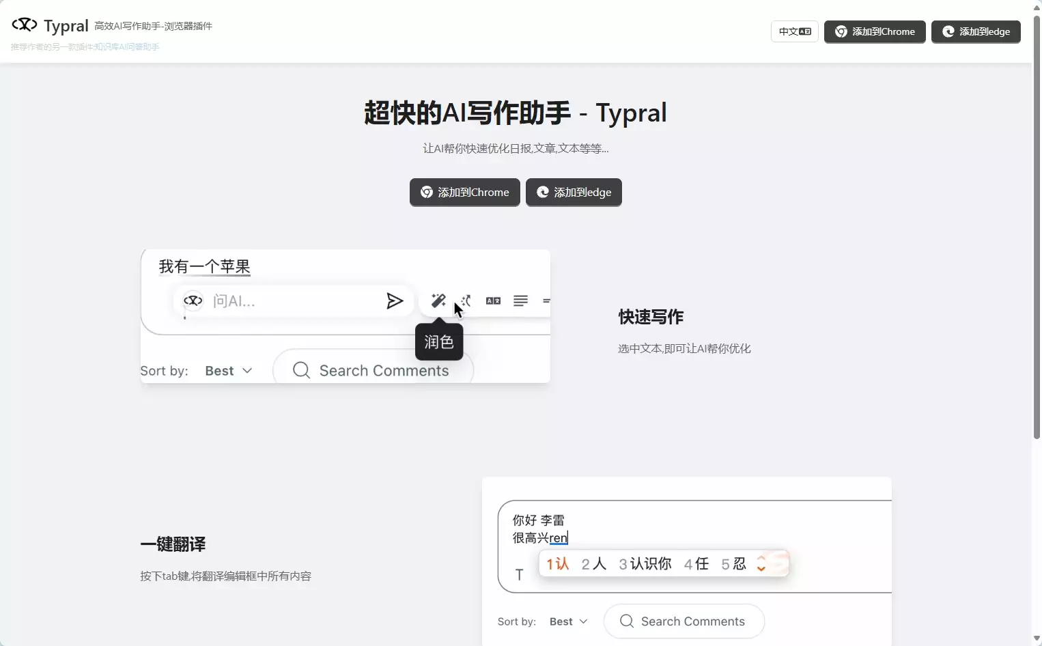Viewport: 1042px width, 646px height.
Task: Click search magnifier icon in second demo
Action: (x=627, y=621)
